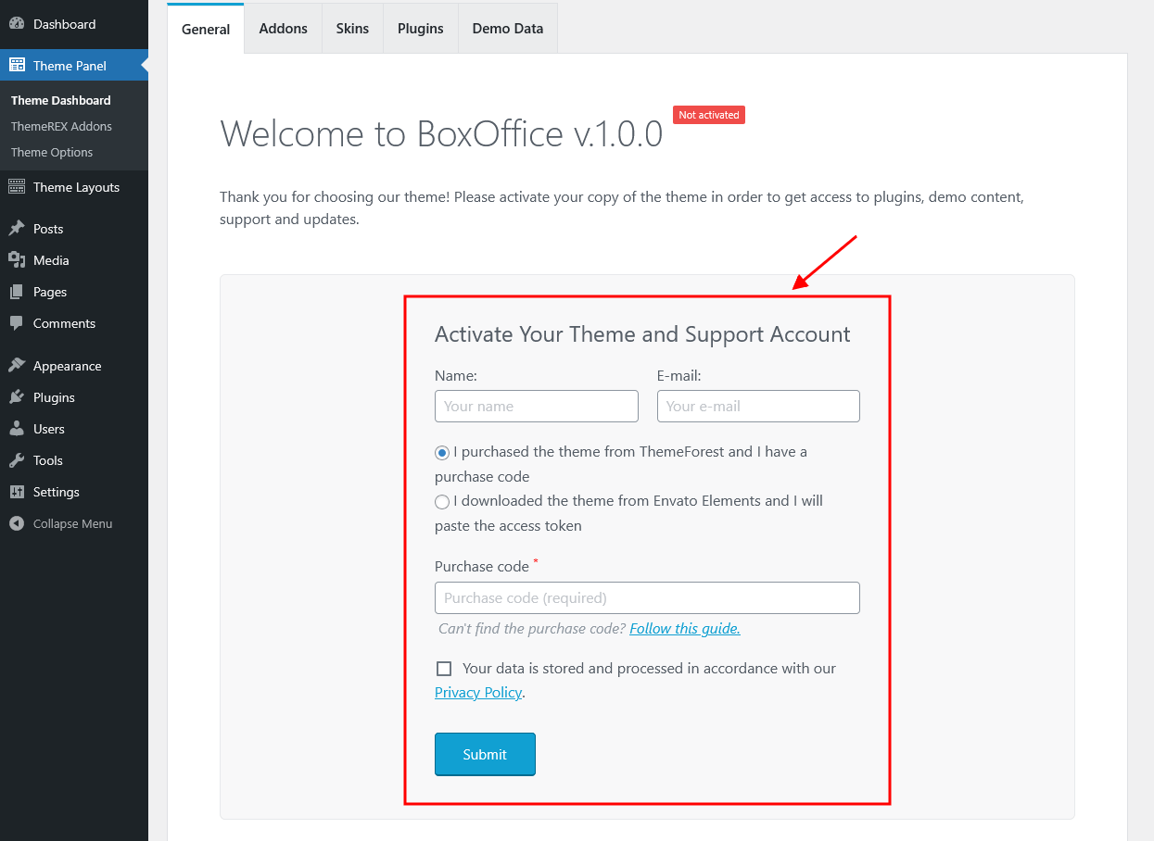
Task: Open the Posts menu item
Action: coord(74,229)
